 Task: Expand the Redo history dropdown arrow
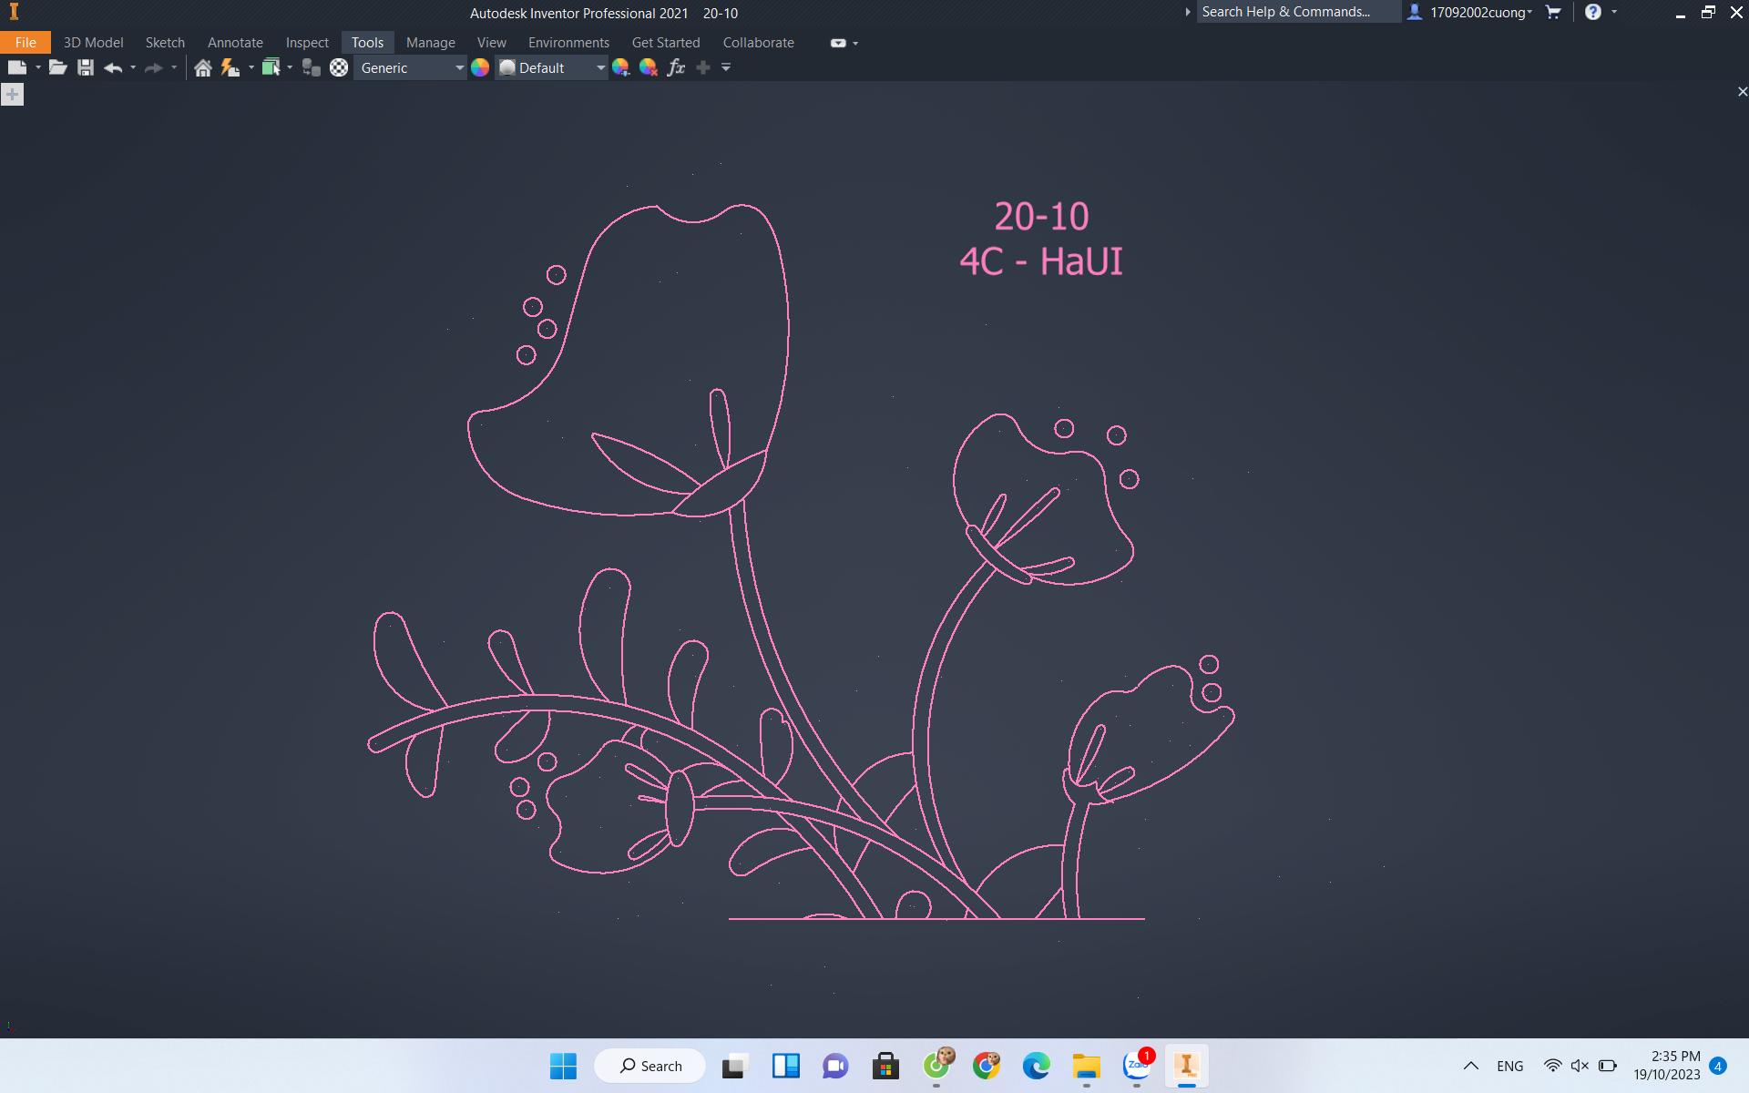pos(174,67)
